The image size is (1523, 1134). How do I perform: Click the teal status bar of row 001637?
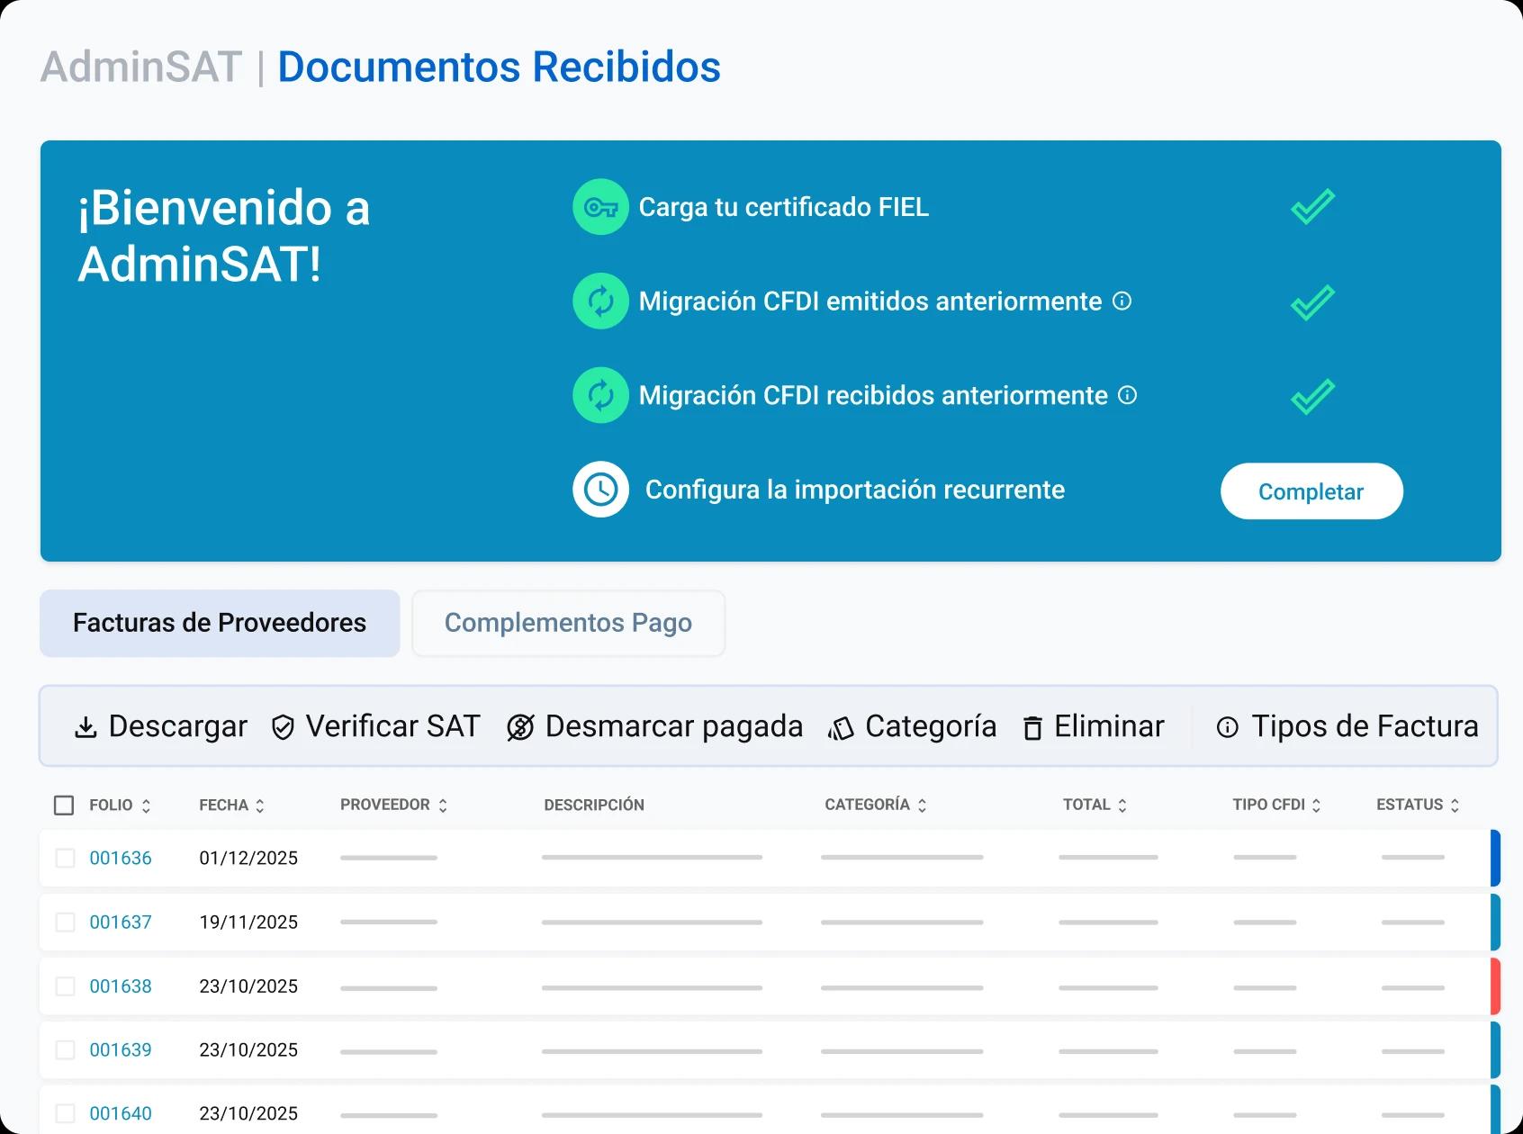point(1495,922)
